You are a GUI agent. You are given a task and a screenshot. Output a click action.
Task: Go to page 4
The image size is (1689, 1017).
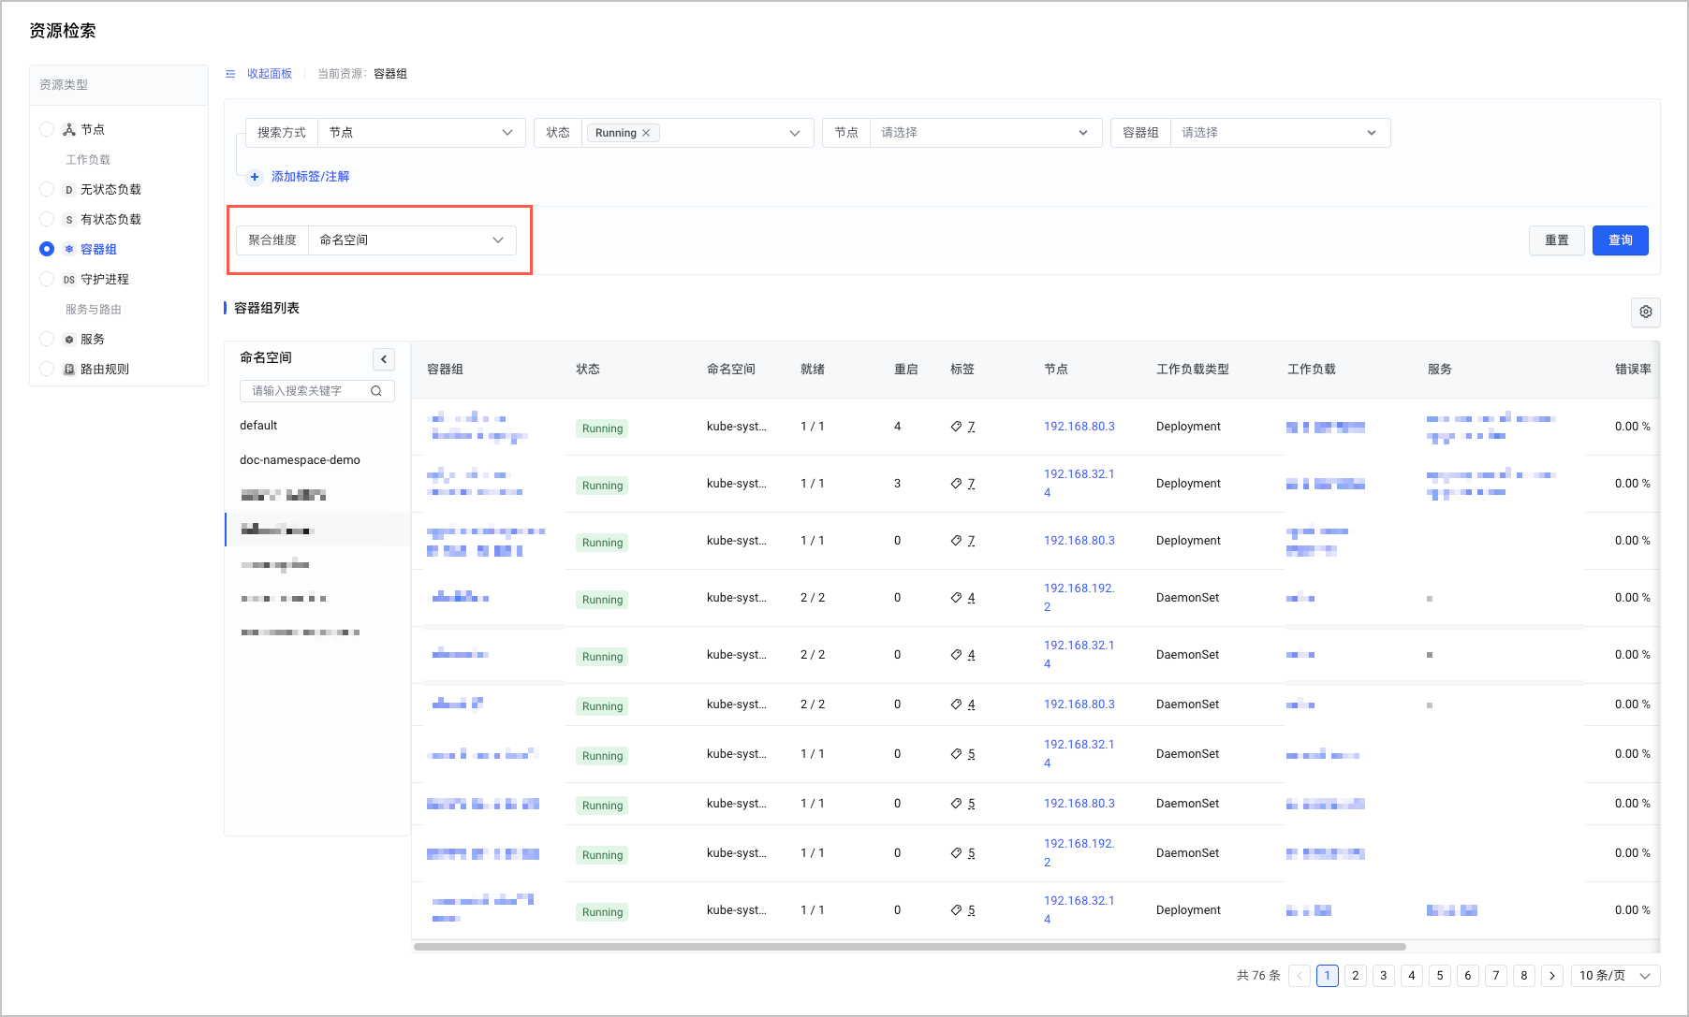tap(1412, 976)
